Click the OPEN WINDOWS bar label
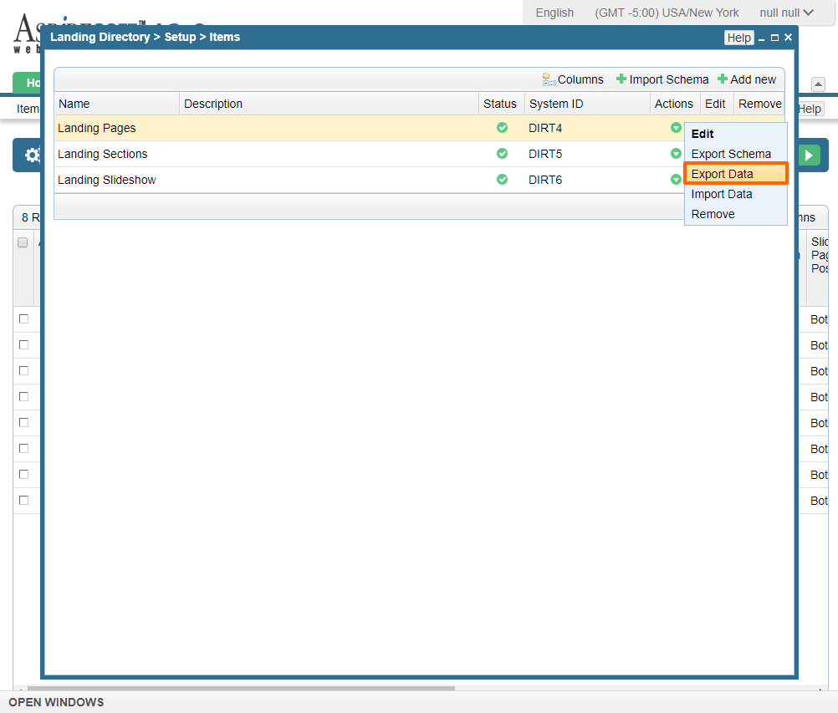Screen dimensions: 838x713 56,702
